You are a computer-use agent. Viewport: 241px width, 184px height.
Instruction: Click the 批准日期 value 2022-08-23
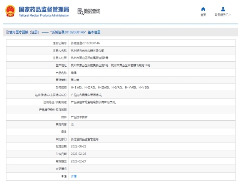(79, 146)
